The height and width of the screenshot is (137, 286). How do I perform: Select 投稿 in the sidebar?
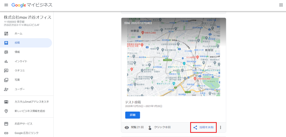[26, 43]
